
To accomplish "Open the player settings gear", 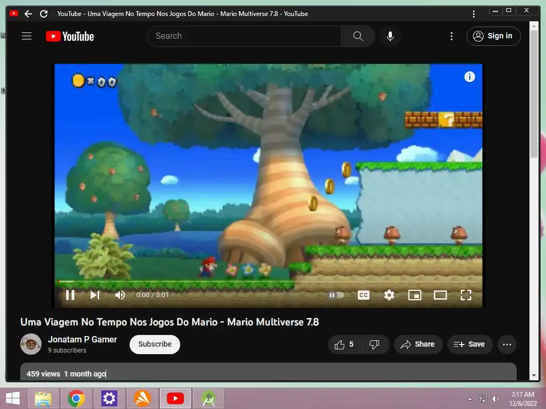I will (x=389, y=295).
